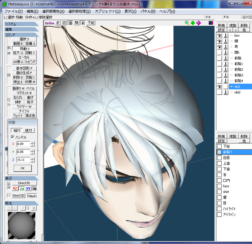Click the lighting sphere preview
This screenshot has width=252, height=244.
[x=21, y=226]
